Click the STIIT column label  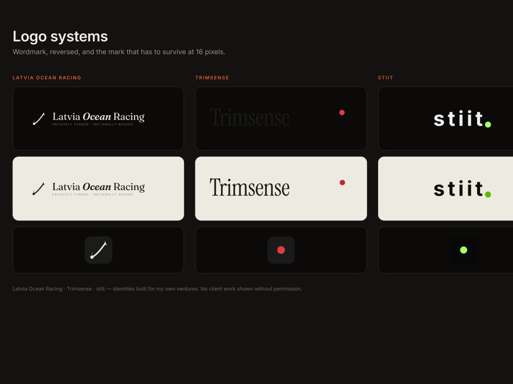(385, 78)
